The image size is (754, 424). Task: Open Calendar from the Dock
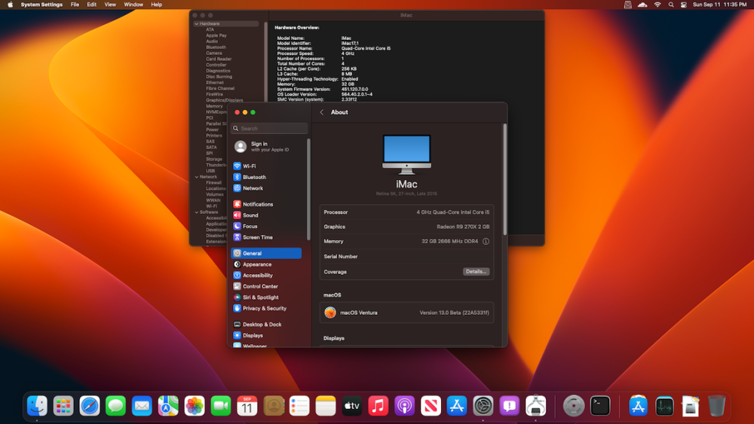[x=247, y=406]
